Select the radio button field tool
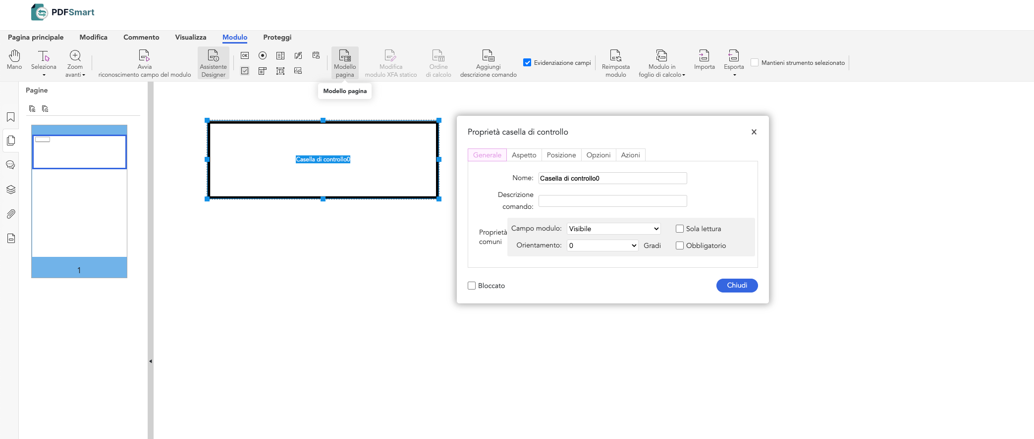 pyautogui.click(x=263, y=55)
